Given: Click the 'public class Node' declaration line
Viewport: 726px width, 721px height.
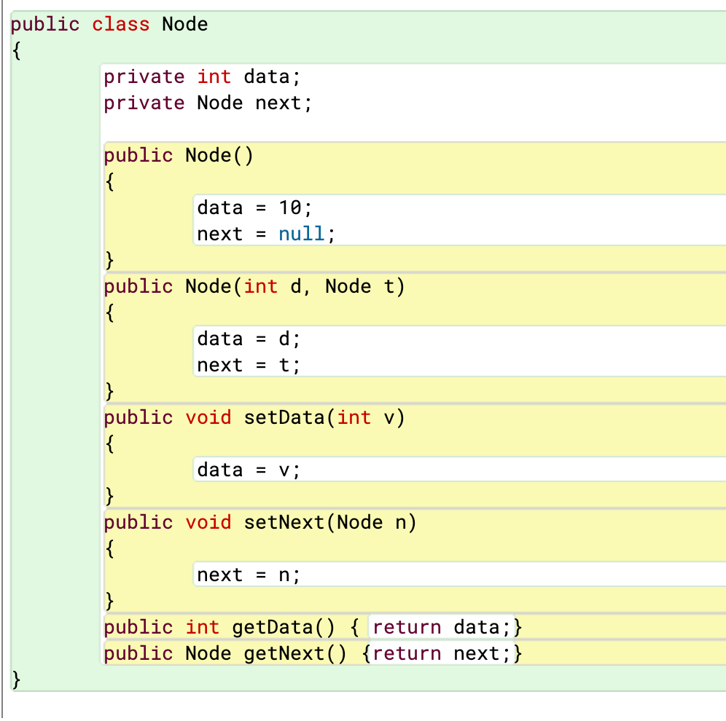Looking at the screenshot, I should [x=109, y=24].
